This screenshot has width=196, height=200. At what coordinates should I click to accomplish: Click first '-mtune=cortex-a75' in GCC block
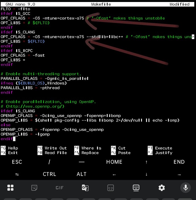[63, 18]
